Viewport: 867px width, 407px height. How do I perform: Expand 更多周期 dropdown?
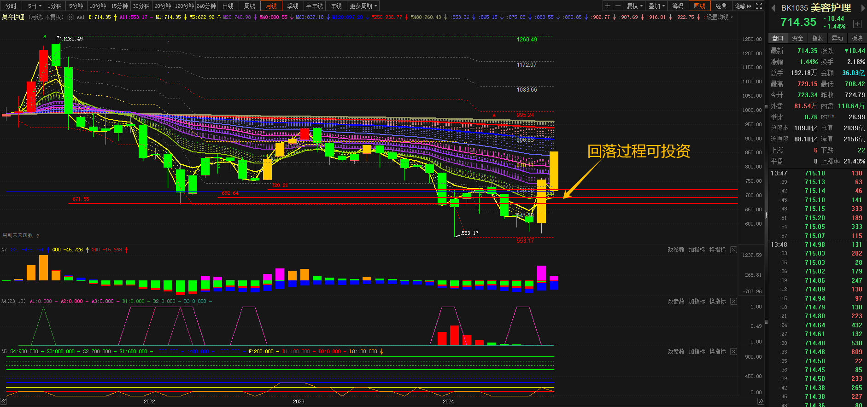[363, 6]
